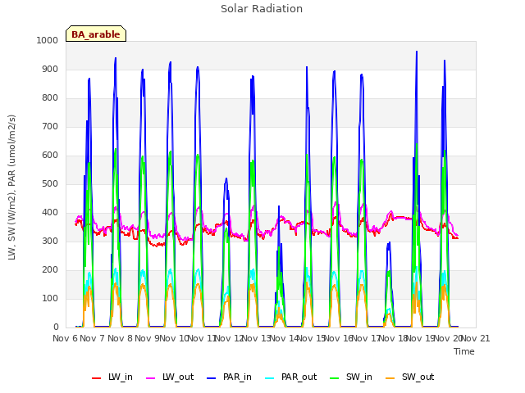The width and height of the screenshot is (525, 393).
Task: Click the Time axis label
Action: point(464,351)
